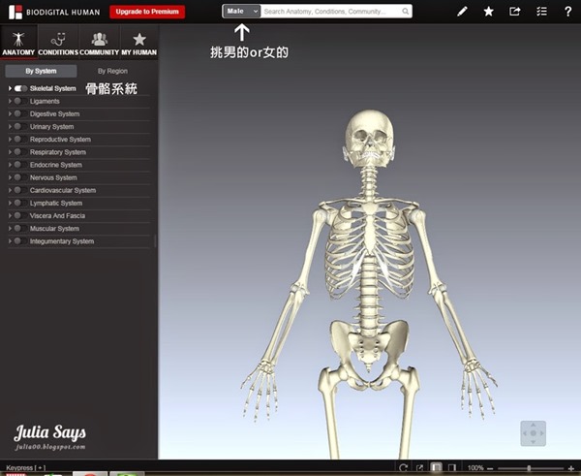Image resolution: width=581 pixels, height=476 pixels.
Task: Pan view left with navigation pad
Action: pyautogui.click(x=525, y=433)
